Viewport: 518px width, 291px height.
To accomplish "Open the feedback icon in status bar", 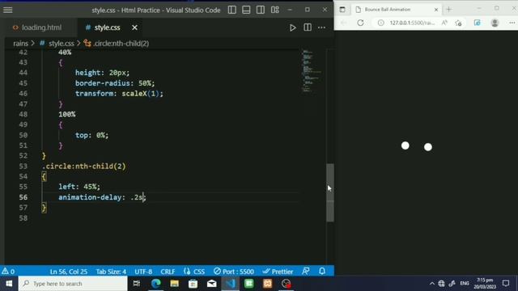I will pos(306,272).
